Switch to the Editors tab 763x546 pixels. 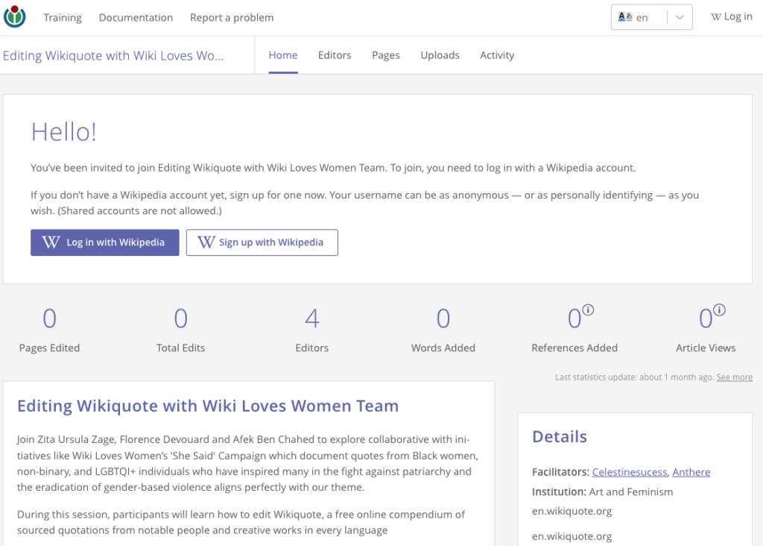335,55
